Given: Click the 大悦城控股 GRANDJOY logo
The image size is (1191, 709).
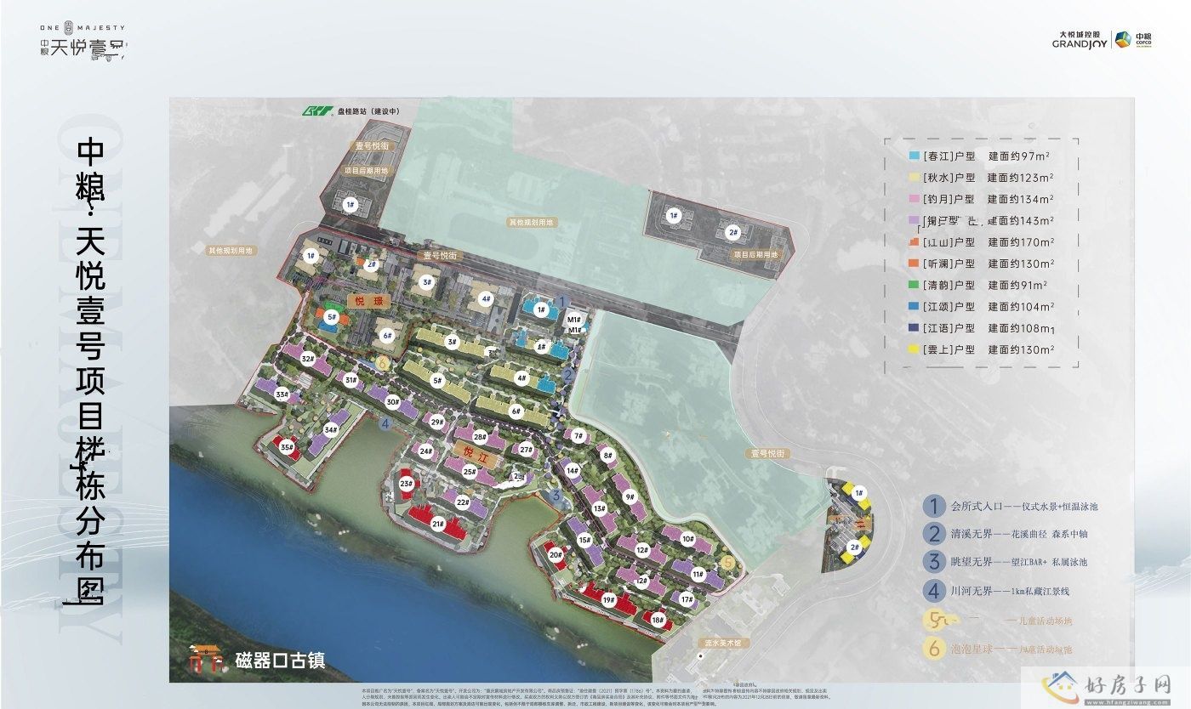Looking at the screenshot, I should coord(1080,39).
